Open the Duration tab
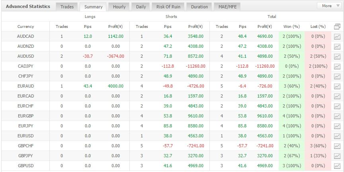Viewport: 344px width, 172px height. point(199,7)
